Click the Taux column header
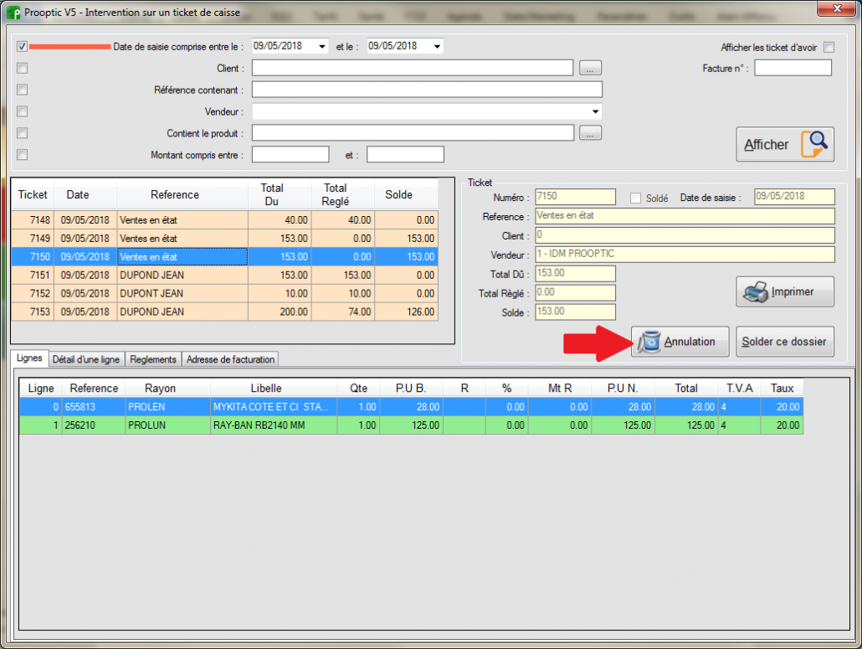 [x=782, y=389]
